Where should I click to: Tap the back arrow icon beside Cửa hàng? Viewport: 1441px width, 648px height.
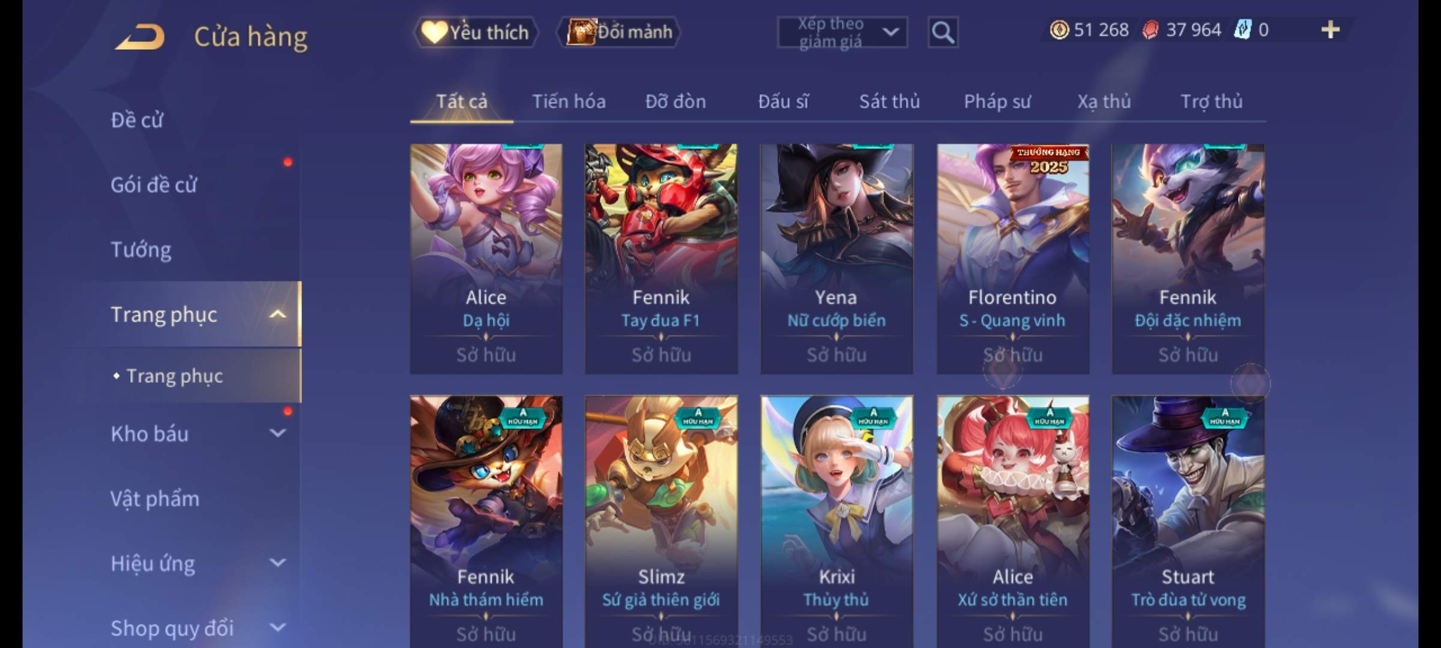click(139, 36)
